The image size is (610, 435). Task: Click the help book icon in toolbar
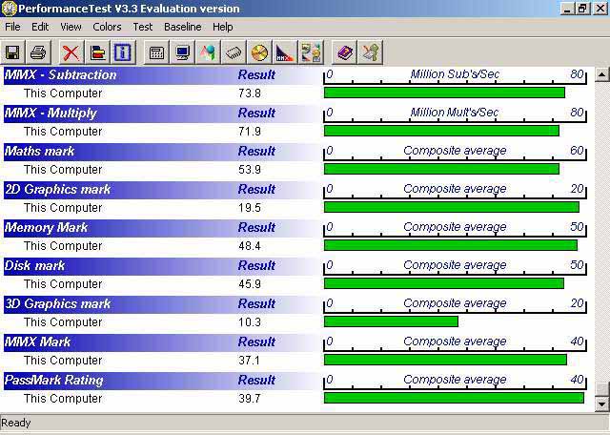coord(345,52)
